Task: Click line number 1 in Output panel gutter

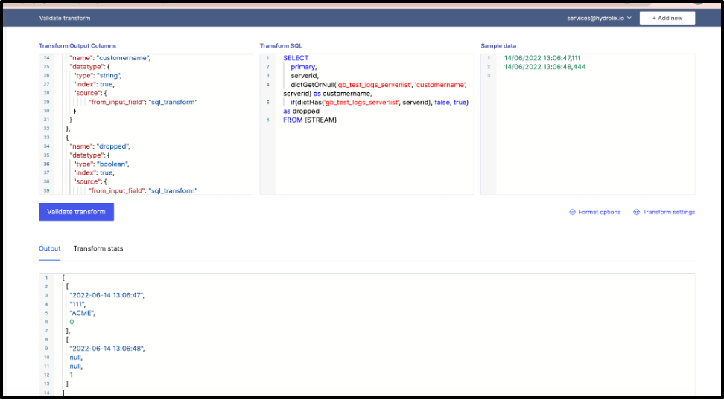Action: 46,278
